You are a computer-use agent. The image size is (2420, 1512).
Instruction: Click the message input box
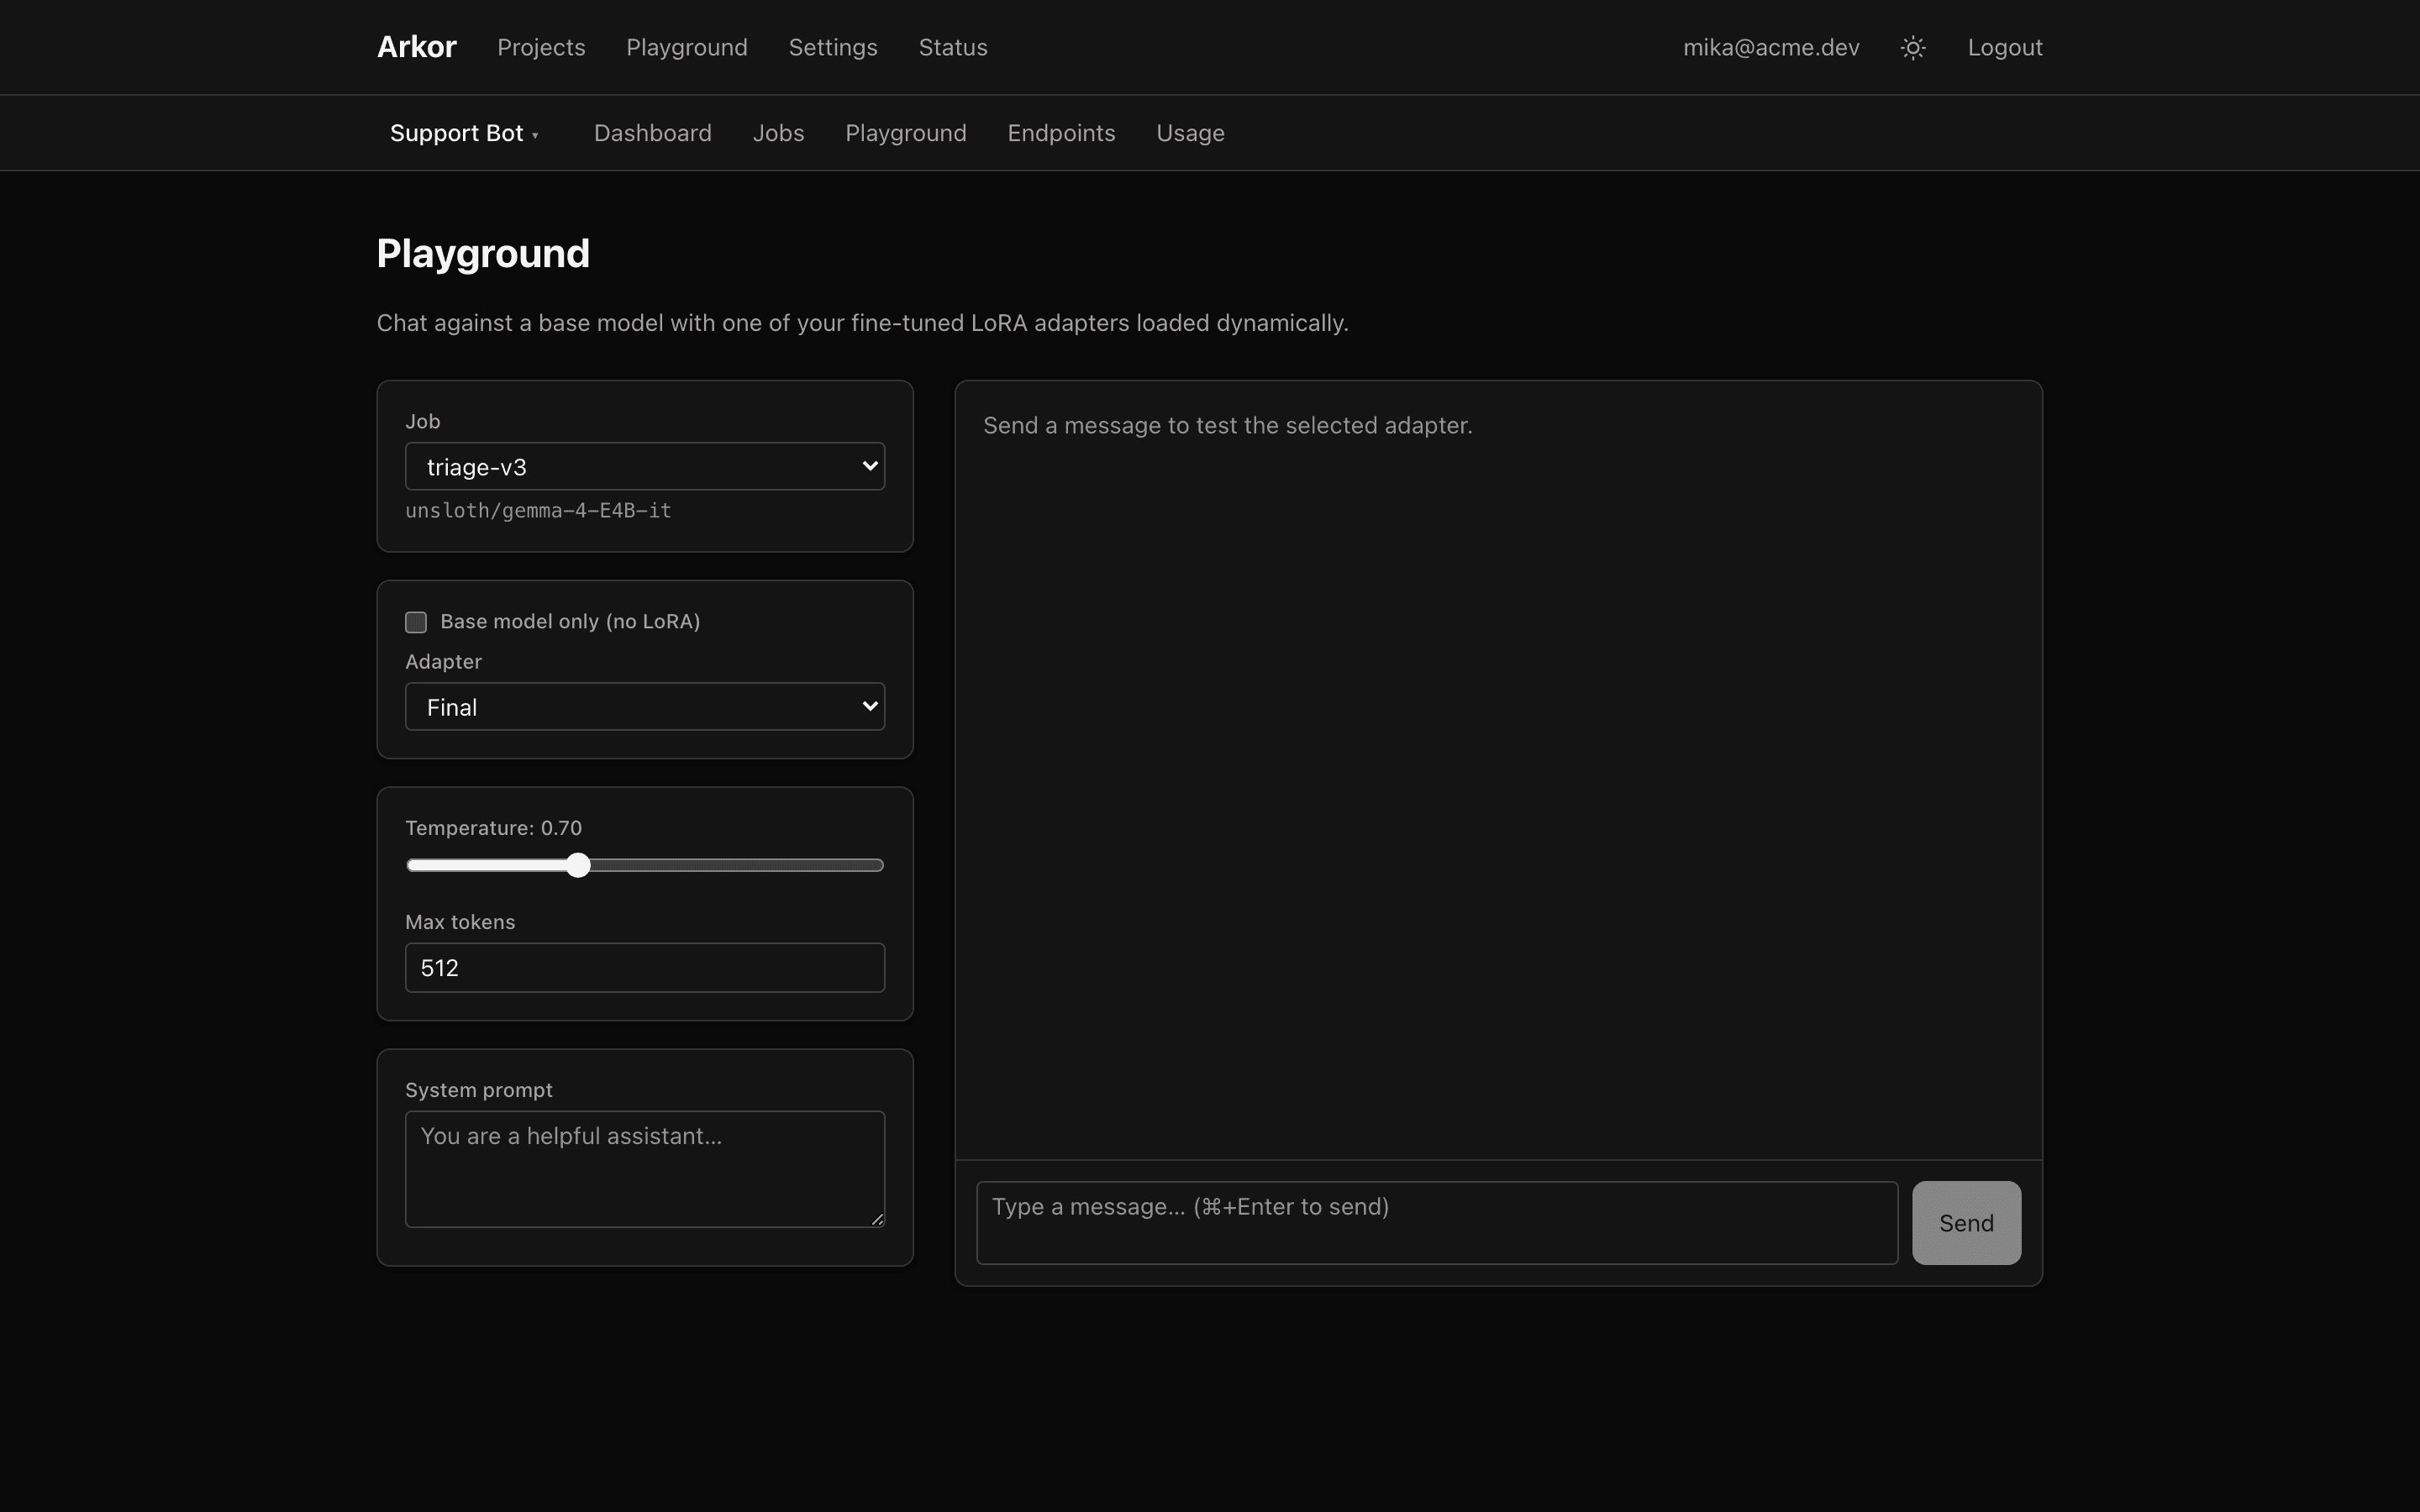coord(1437,1223)
